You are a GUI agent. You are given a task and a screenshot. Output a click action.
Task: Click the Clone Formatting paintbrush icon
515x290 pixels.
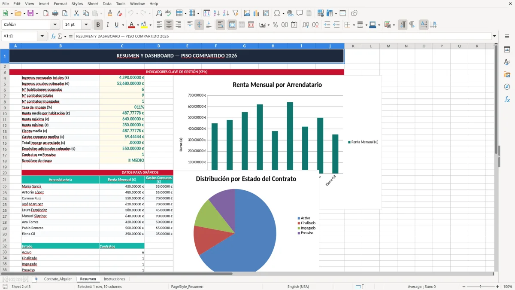pyautogui.click(x=110, y=13)
